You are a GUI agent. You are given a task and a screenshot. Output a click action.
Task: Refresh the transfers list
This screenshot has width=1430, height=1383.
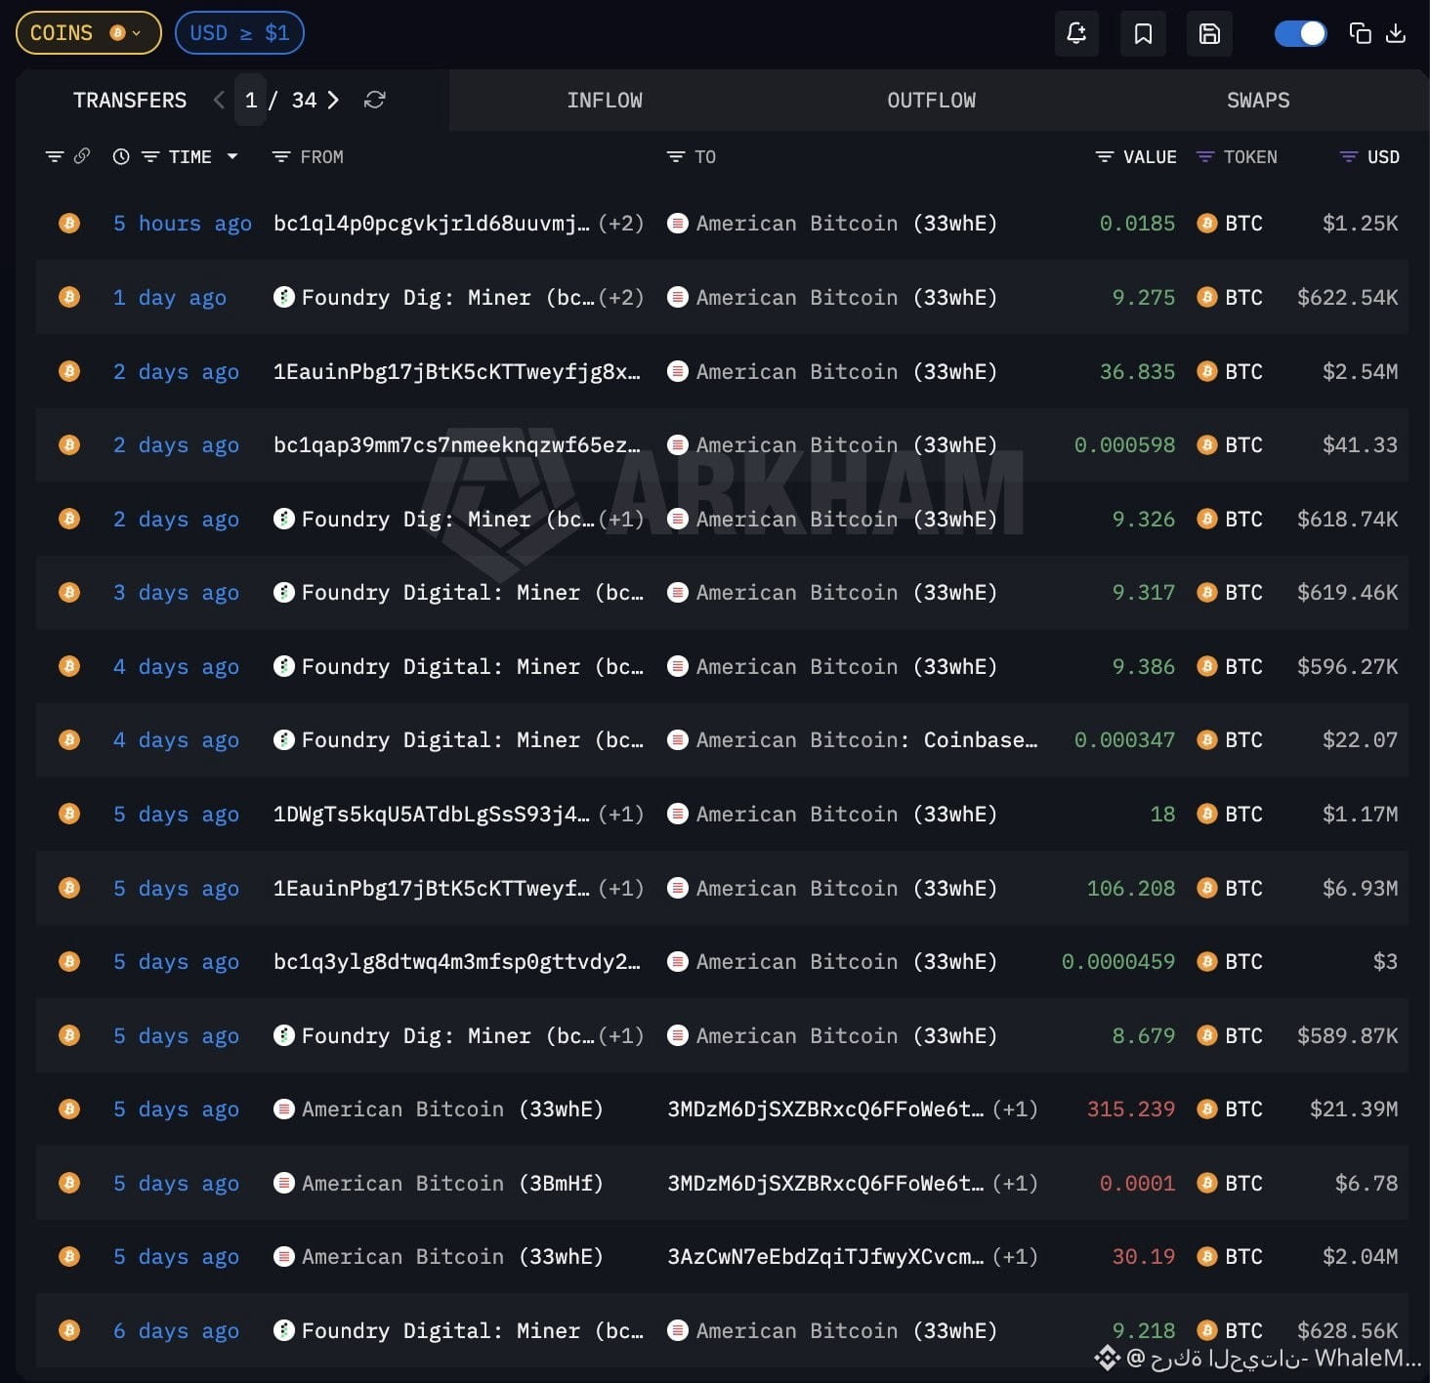[x=374, y=100]
